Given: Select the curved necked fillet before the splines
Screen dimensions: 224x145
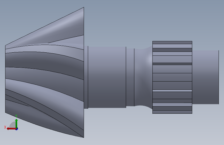Looking at the screenshot, I should [x=143, y=77].
